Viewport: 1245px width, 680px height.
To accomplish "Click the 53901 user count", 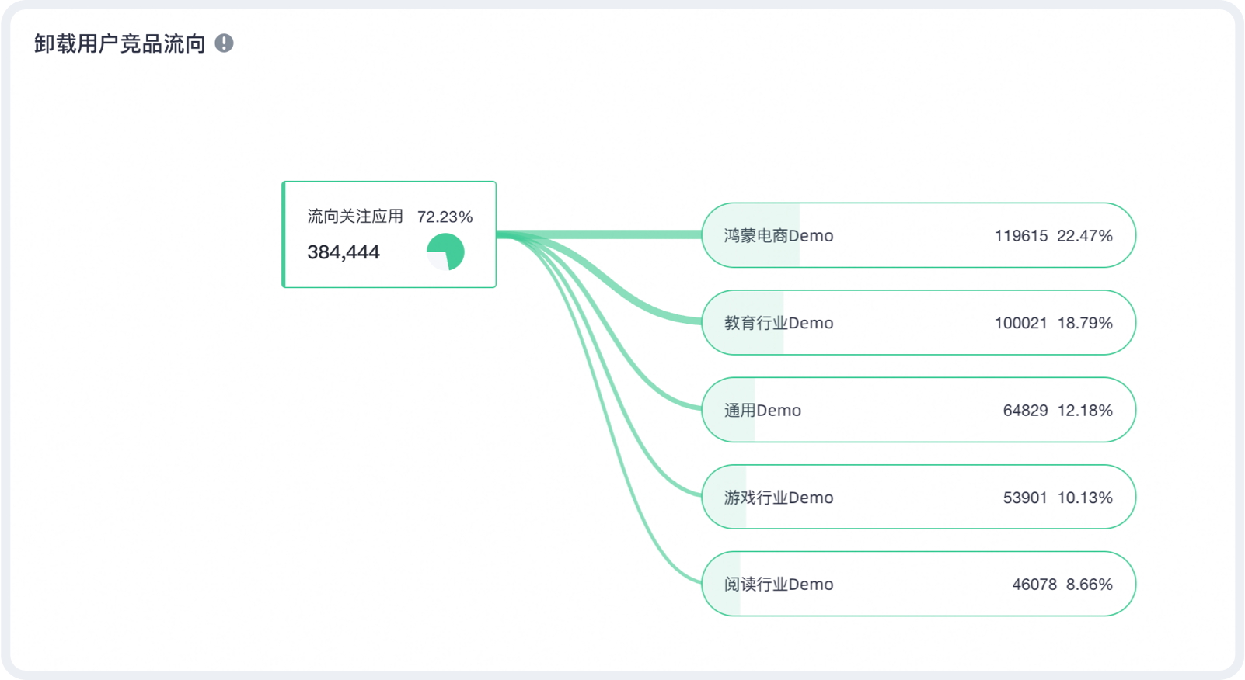I will point(1025,498).
